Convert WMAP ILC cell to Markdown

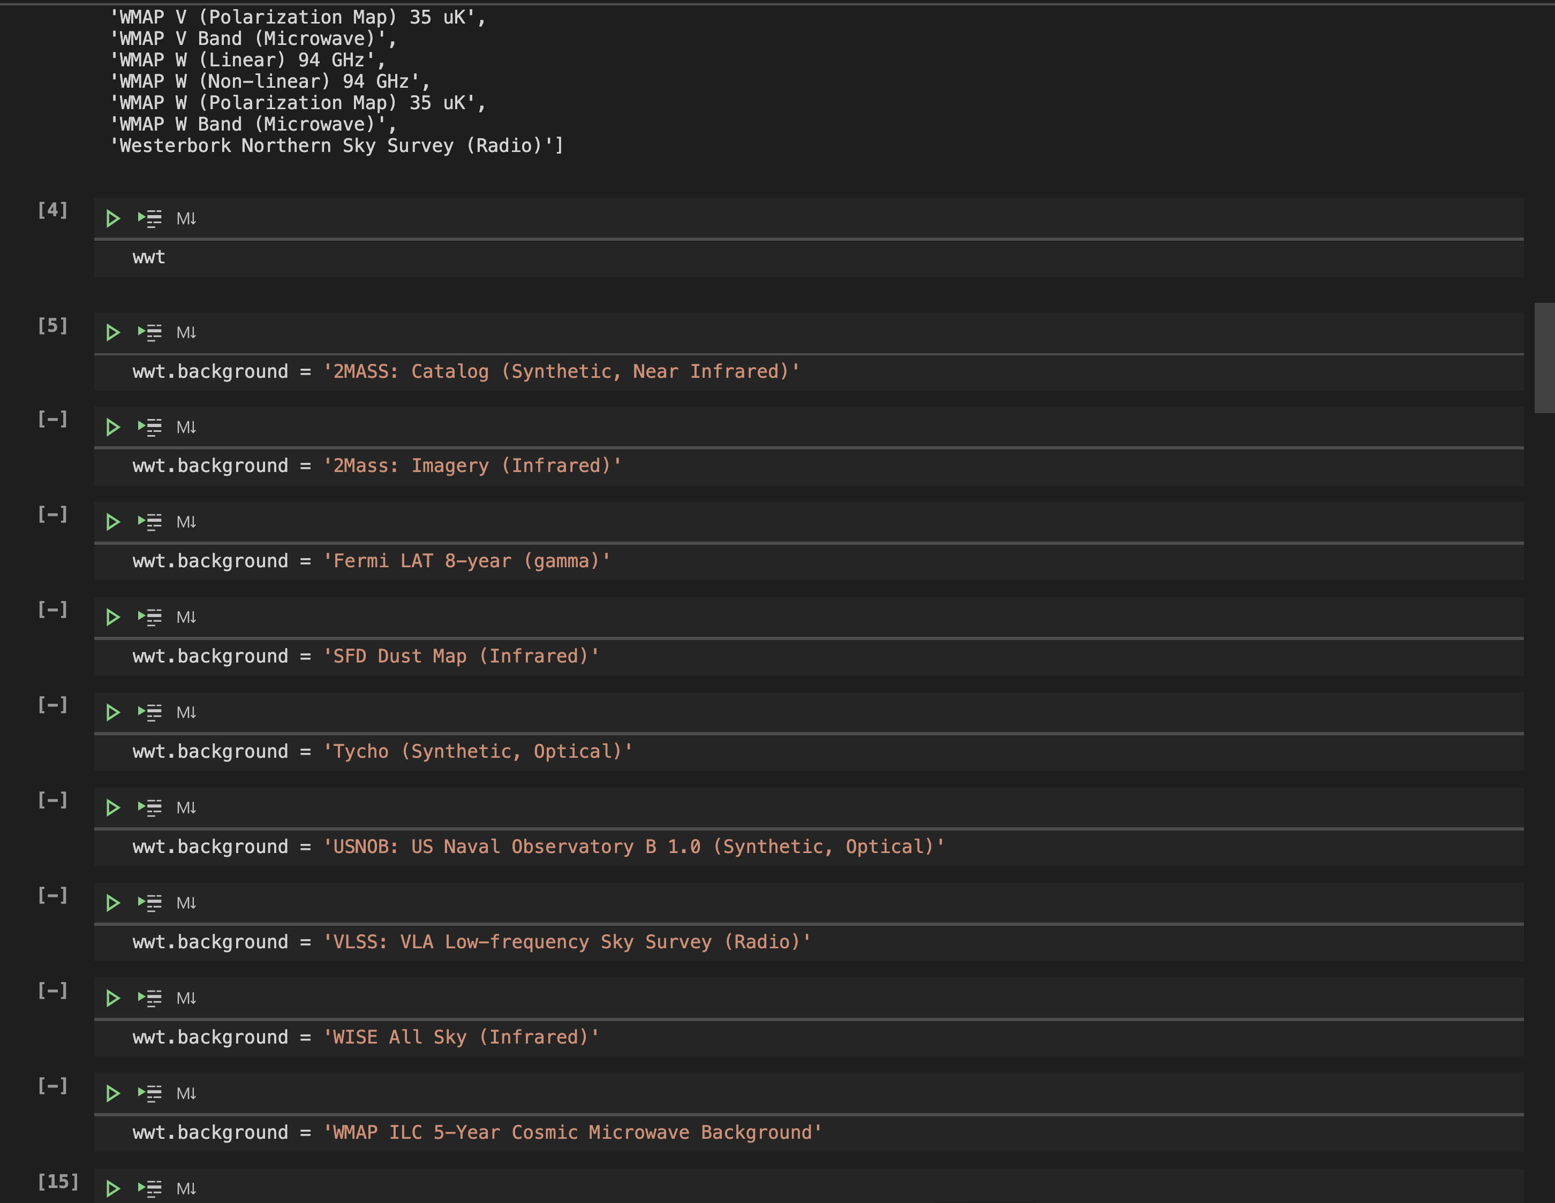coord(186,1093)
